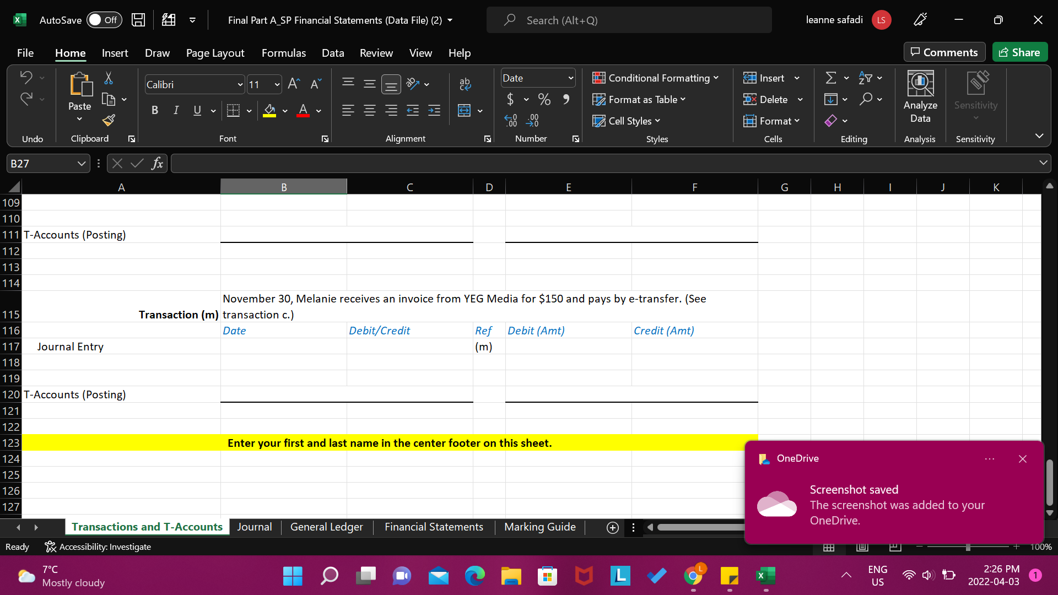Open the Fill Color dropdown arrow
The width and height of the screenshot is (1058, 595).
point(285,111)
